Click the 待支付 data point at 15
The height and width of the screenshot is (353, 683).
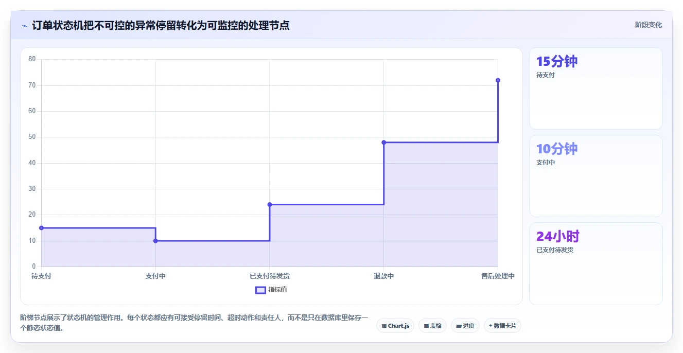(41, 228)
